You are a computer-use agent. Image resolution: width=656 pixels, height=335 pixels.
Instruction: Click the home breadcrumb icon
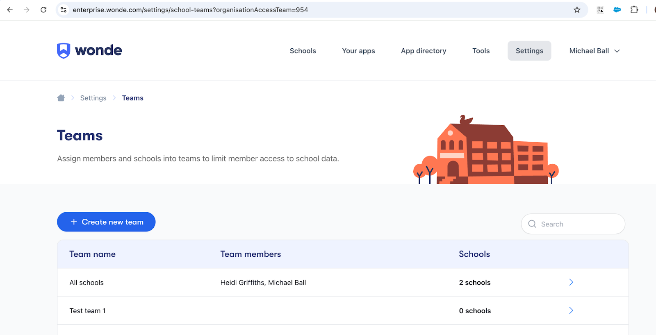61,98
